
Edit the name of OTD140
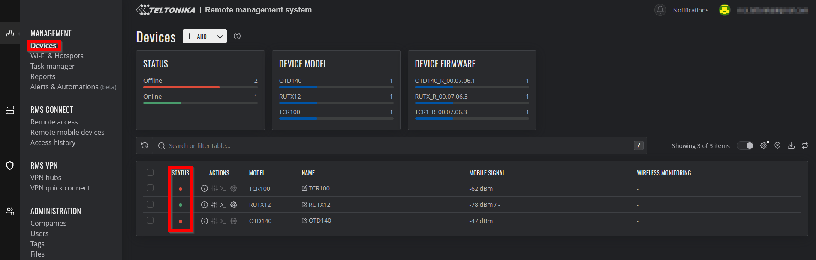click(304, 221)
